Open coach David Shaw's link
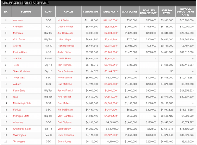 pyautogui.click(x=64, y=58)
